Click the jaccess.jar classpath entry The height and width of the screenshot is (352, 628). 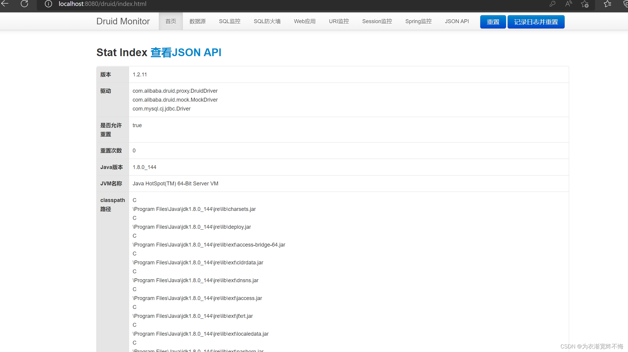pos(197,298)
